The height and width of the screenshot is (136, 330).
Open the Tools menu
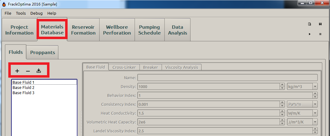pyautogui.click(x=21, y=13)
